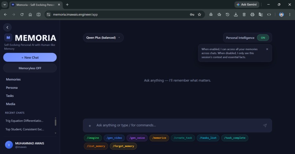
Task: Insert the /task_complete command
Action: pyautogui.click(x=235, y=138)
